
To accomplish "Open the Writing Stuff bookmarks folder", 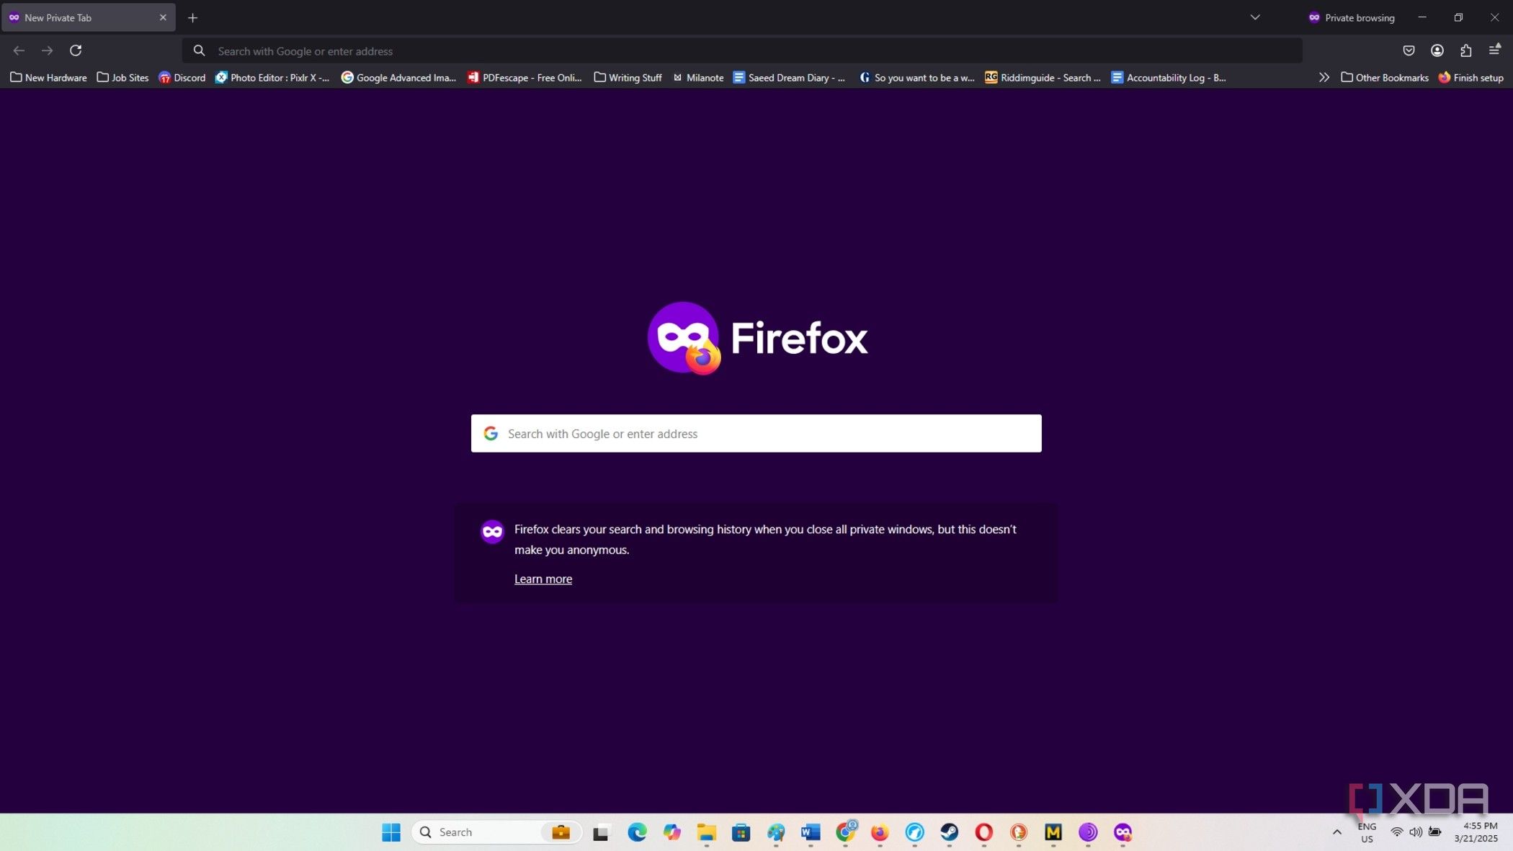I will point(628,77).
